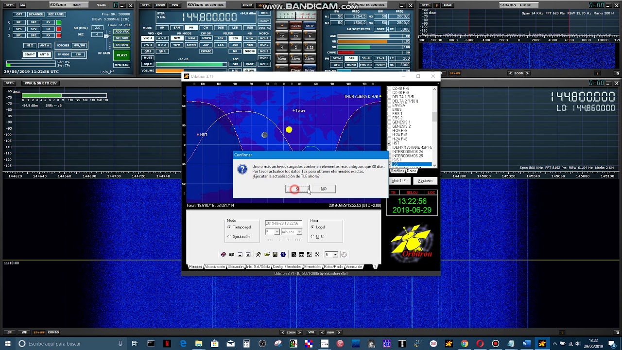The width and height of the screenshot is (622, 350).
Task: Click the Siguiente button in Orbitron
Action: (x=425, y=181)
